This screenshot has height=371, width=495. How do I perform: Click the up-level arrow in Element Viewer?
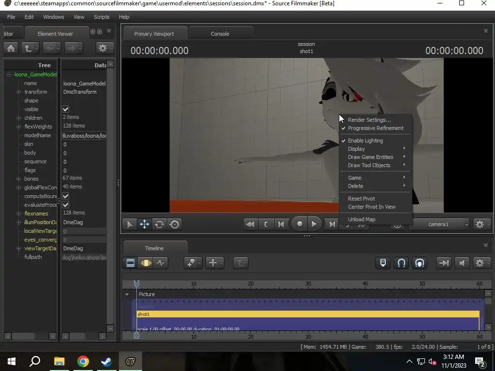[30, 48]
